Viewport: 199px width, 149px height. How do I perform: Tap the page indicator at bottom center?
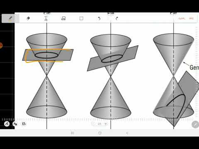pos(99,124)
